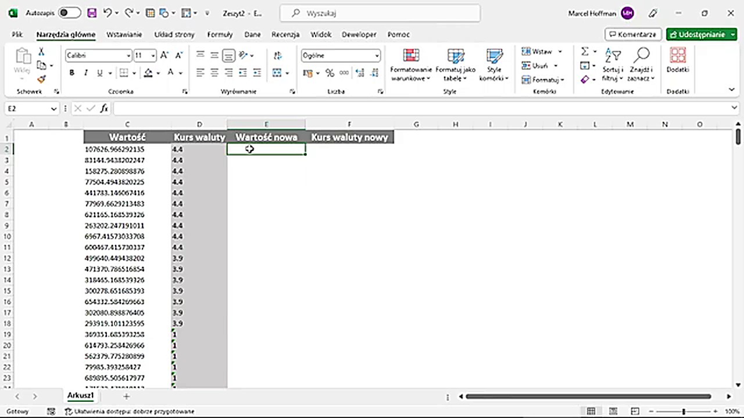Open the Wstawianie ribbon tab
This screenshot has width=744, height=418.
click(x=124, y=34)
